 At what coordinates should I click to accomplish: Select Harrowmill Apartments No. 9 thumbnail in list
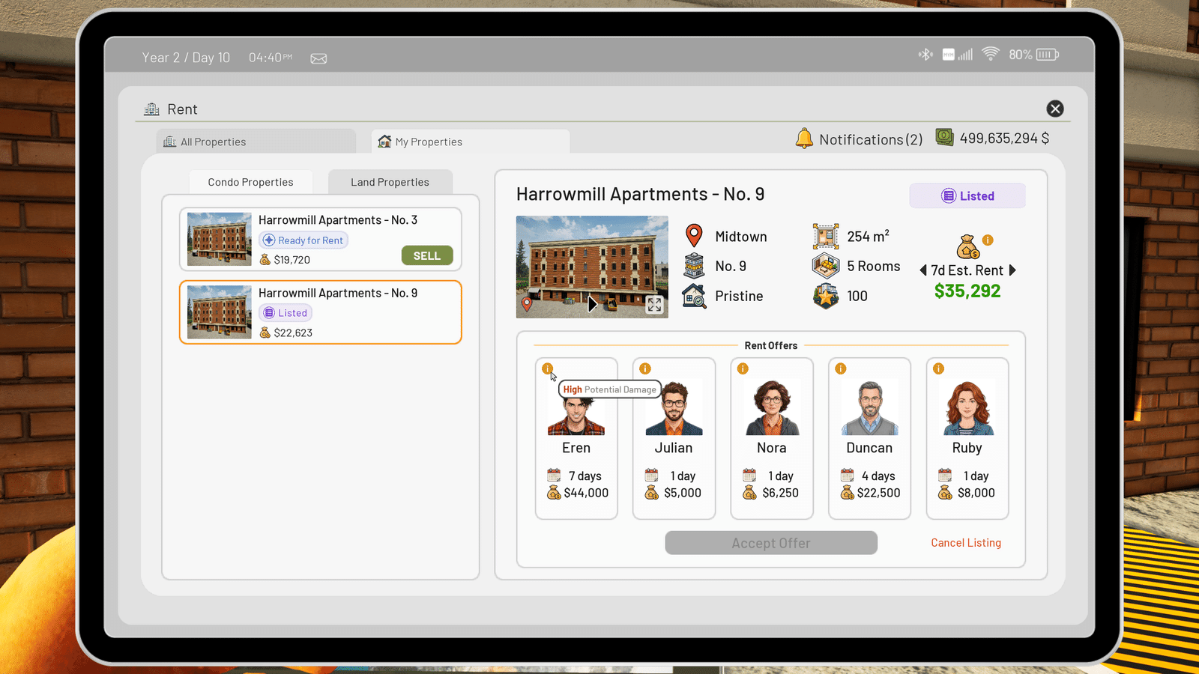[220, 312]
